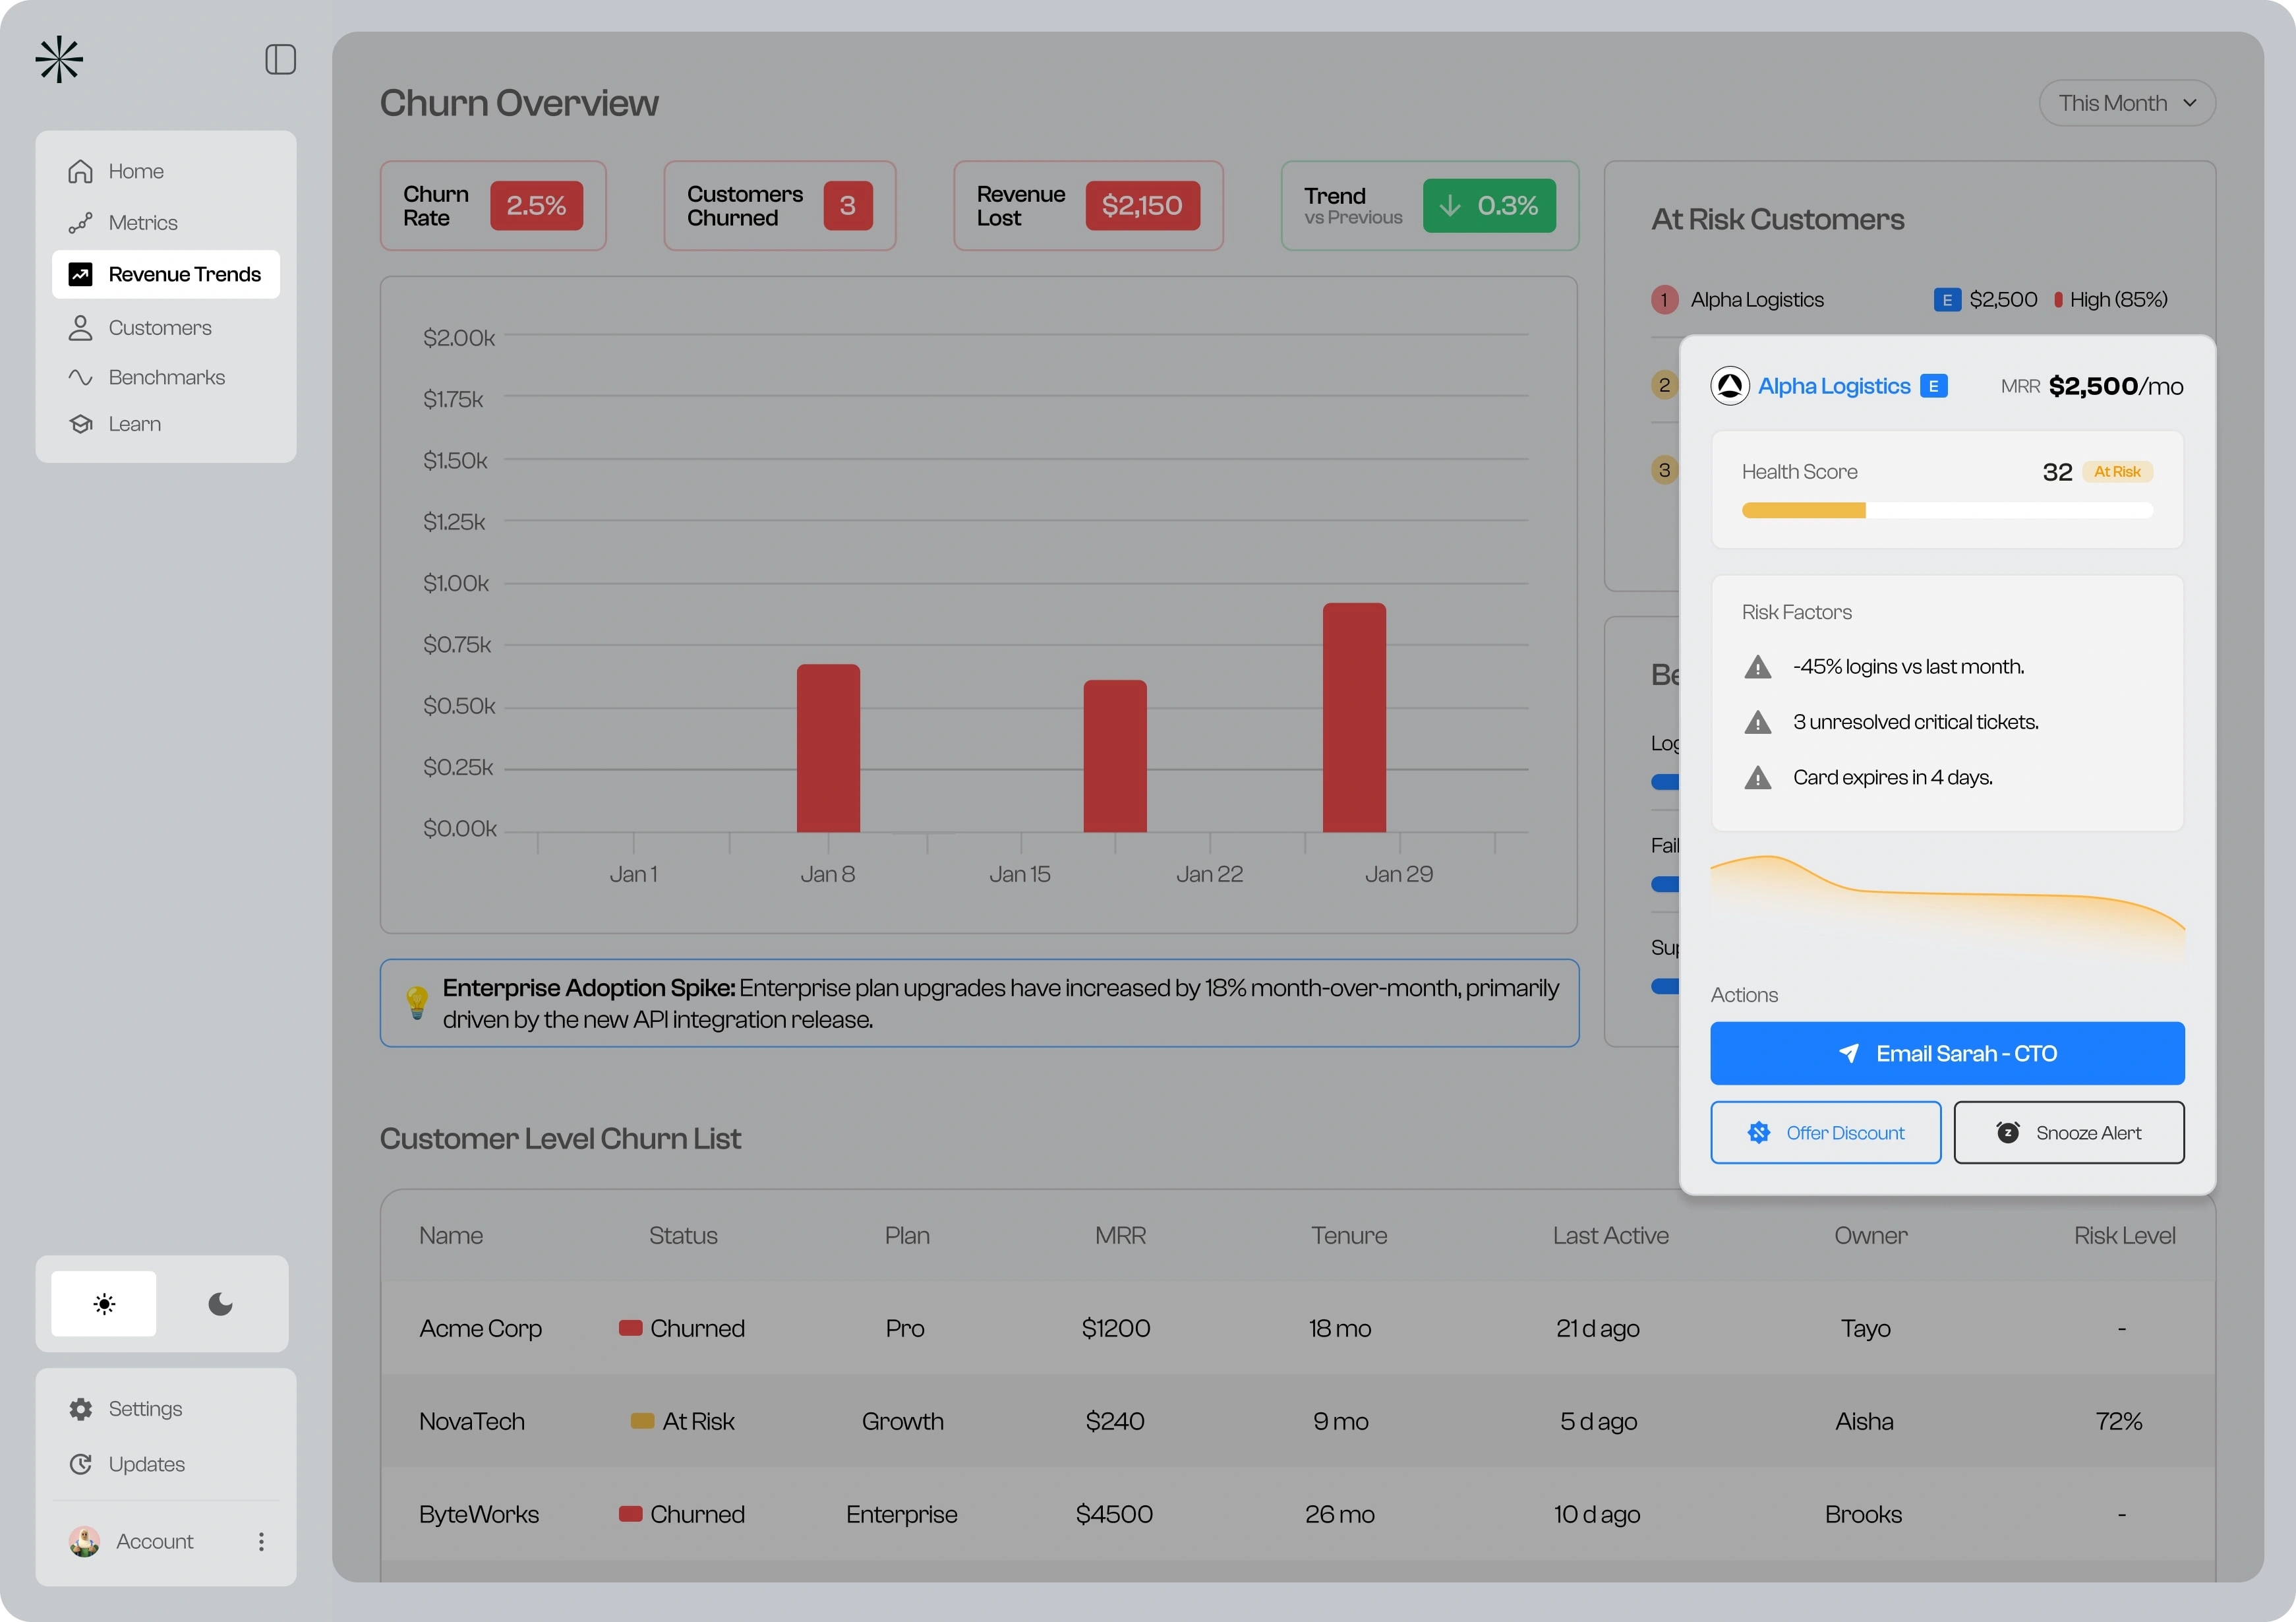Click the Alpha Logistics company logo
The width and height of the screenshot is (2296, 1622).
tap(1730, 386)
